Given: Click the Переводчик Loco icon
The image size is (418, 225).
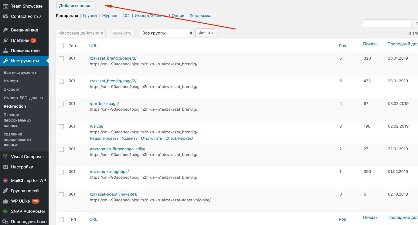Looking at the screenshot, I should click(x=5, y=222).
